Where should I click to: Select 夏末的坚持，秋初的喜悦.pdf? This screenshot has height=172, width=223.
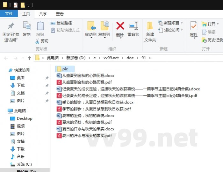[84, 122]
